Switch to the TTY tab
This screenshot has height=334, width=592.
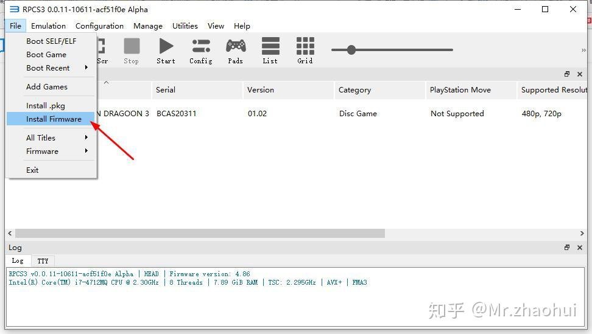43,261
